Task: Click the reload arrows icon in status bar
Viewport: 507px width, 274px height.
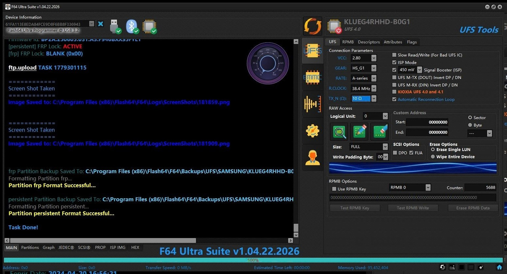Action: (442, 268)
